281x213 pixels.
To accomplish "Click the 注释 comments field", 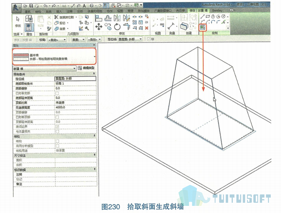I will [x=76, y=174].
